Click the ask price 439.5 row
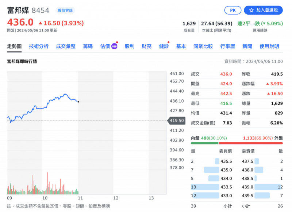292x213 pixels. pos(262,196)
